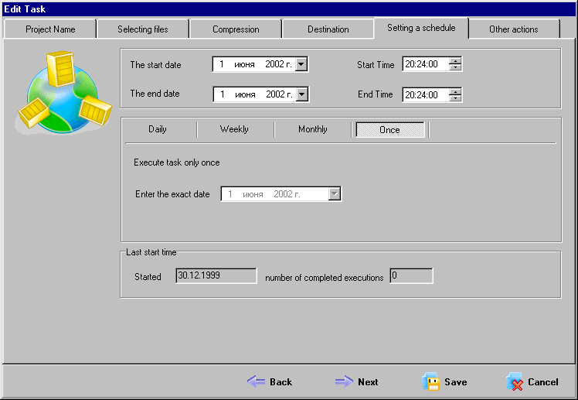Click the Save button label
Image resolution: width=578 pixels, height=400 pixels.
[x=456, y=382]
